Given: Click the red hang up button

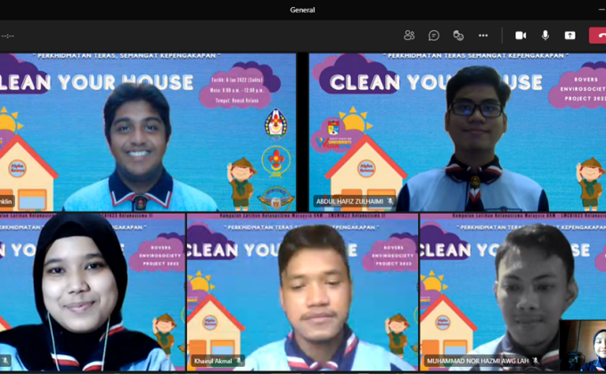Looking at the screenshot, I should 599,36.
